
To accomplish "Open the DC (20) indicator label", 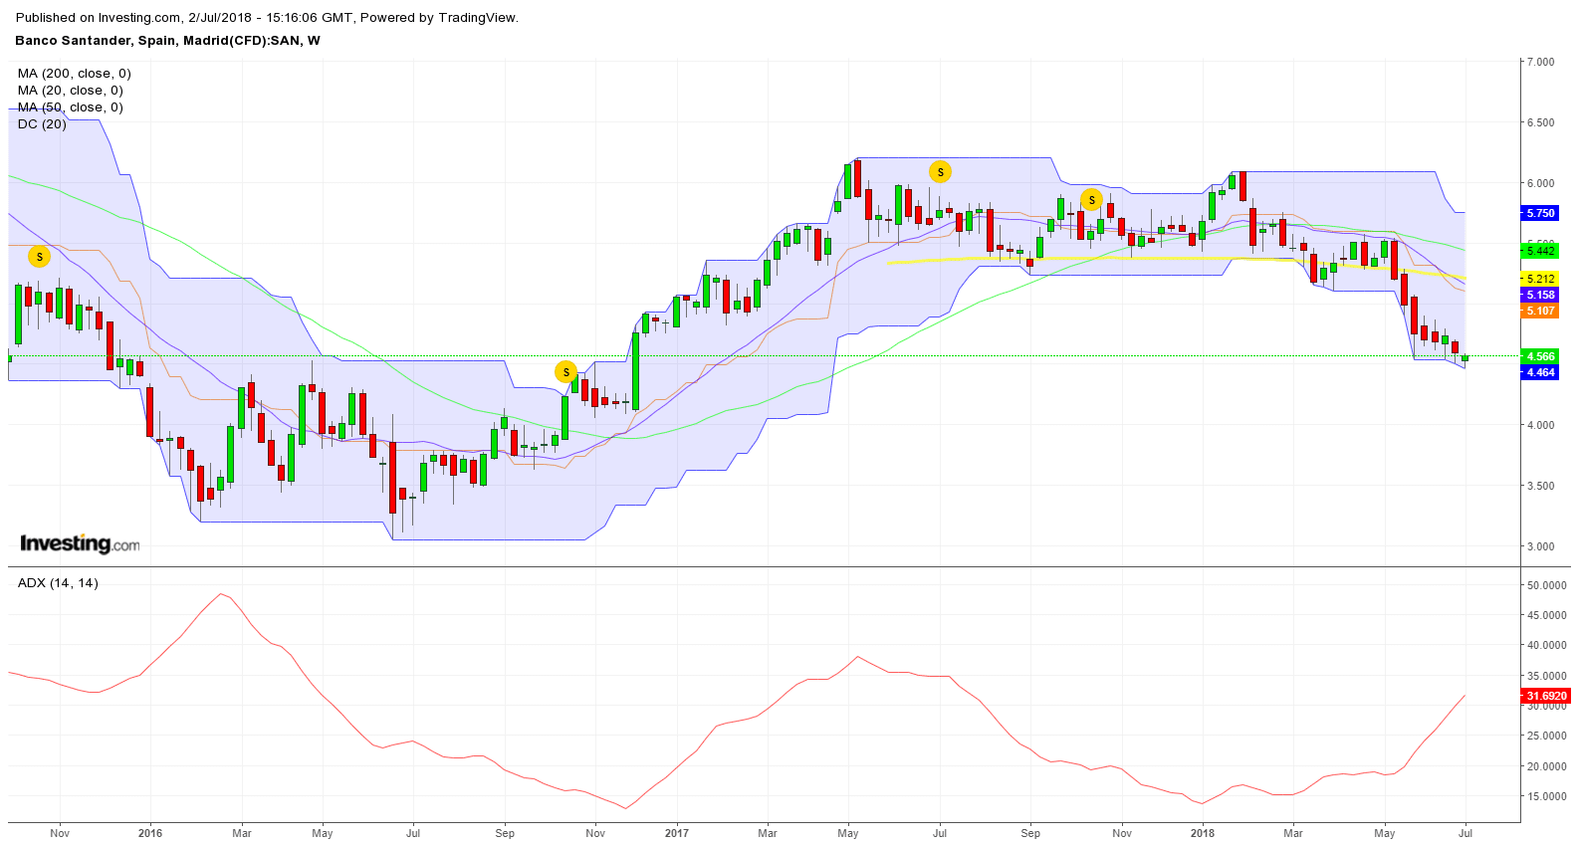I will 42,124.
